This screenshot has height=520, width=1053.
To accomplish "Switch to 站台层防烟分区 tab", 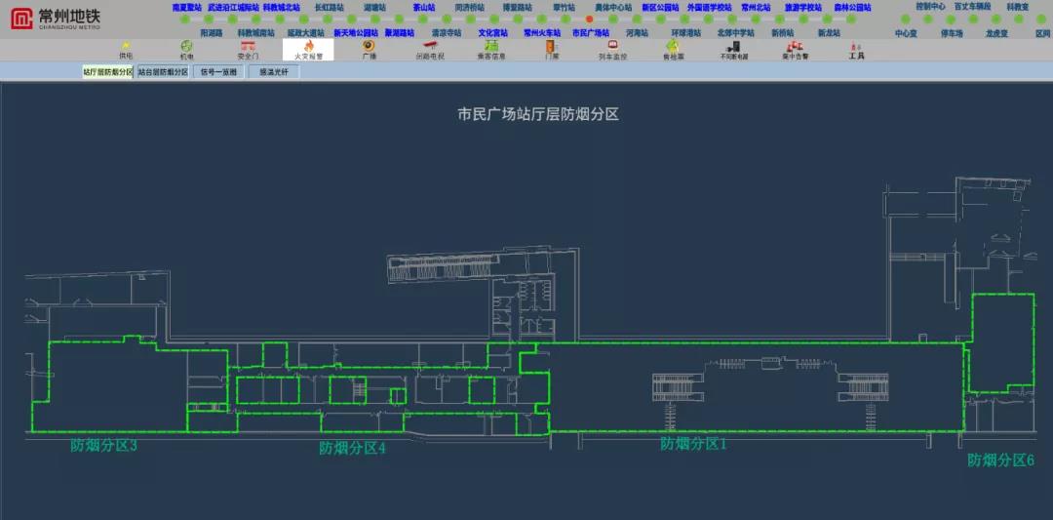I will pyautogui.click(x=163, y=72).
